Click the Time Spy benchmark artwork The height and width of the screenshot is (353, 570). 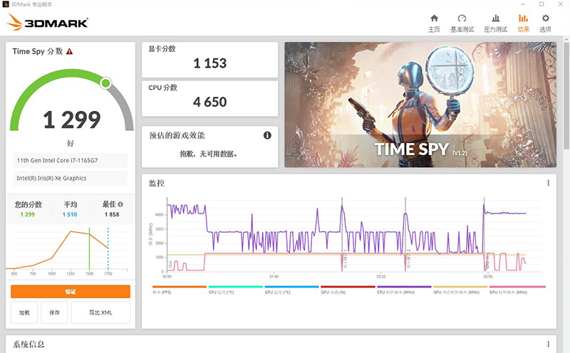click(420, 105)
